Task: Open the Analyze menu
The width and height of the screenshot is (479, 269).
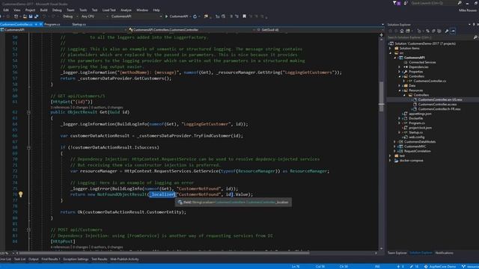Action: pos(126,10)
